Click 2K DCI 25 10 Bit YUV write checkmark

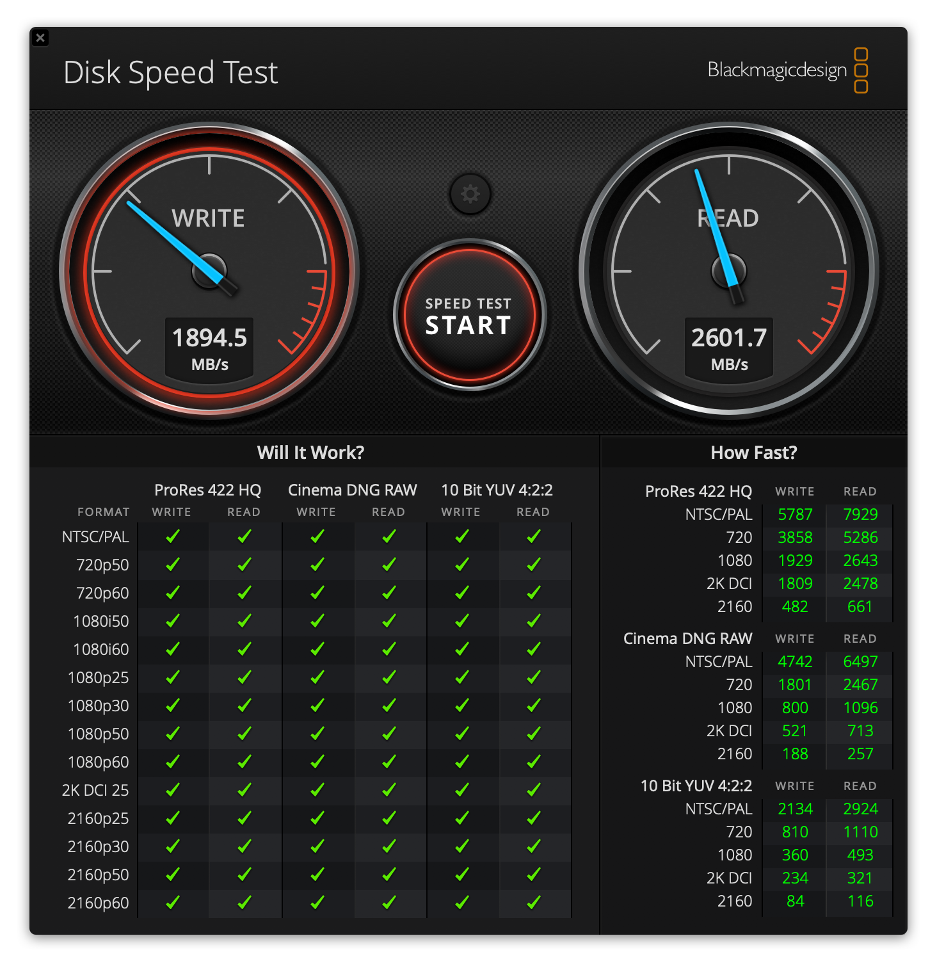pyautogui.click(x=461, y=790)
